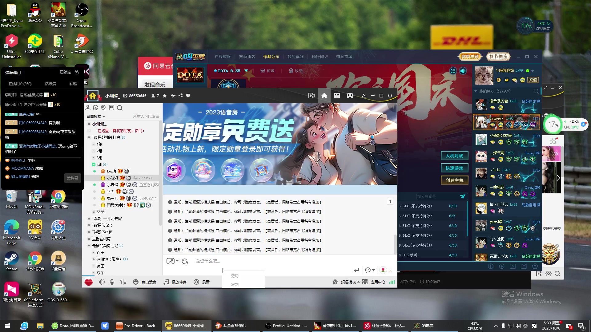Click the chat bubble icon above channel tree
Image resolution: width=591 pixels, height=332 pixels.
[95, 108]
